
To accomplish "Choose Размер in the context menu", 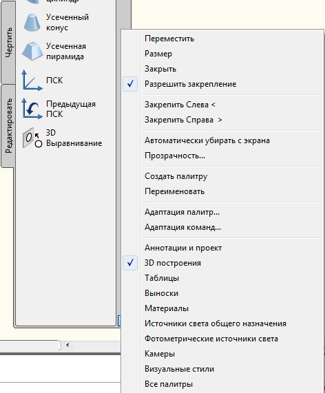I will (x=222, y=54).
